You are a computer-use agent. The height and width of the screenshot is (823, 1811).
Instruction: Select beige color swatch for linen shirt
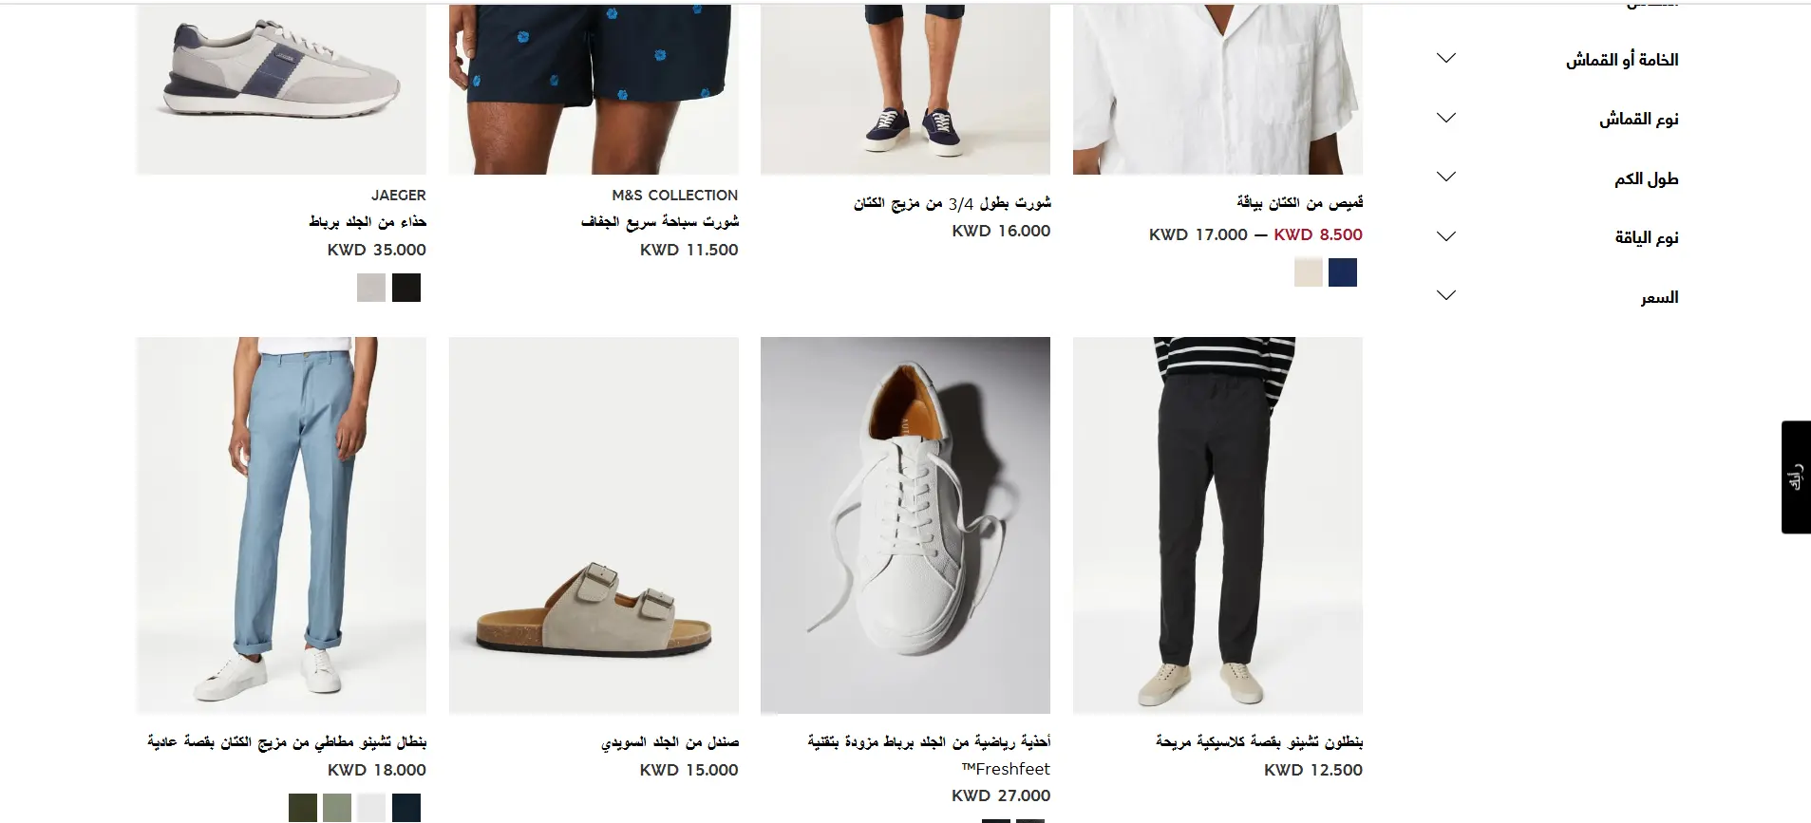[x=1309, y=272]
